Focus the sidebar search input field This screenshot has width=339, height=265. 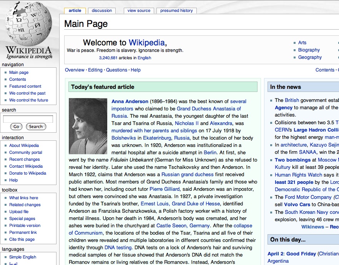28,119
